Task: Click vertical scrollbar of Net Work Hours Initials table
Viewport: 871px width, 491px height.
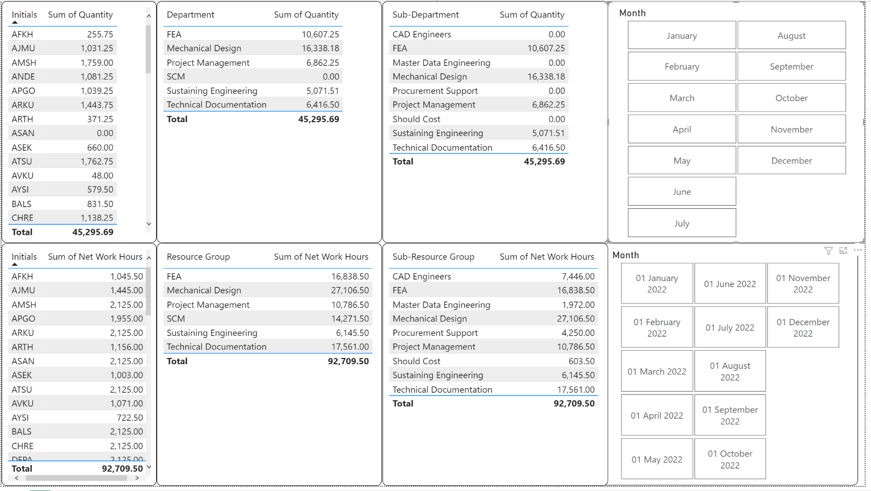Action: click(x=148, y=291)
